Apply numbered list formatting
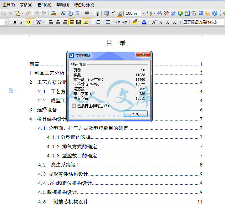The width and height of the screenshot is (225, 205). [98, 22]
